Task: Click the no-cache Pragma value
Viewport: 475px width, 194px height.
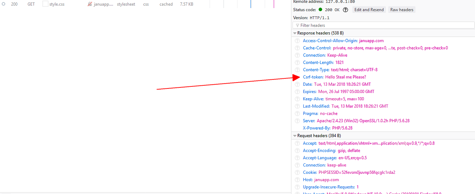Action: (329, 114)
